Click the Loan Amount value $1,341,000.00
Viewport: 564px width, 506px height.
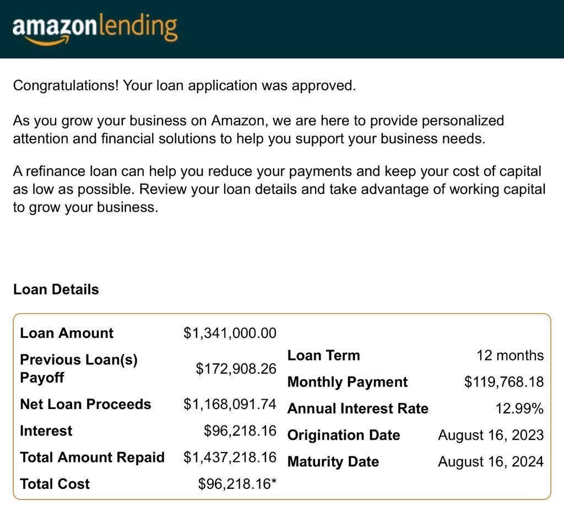[230, 333]
